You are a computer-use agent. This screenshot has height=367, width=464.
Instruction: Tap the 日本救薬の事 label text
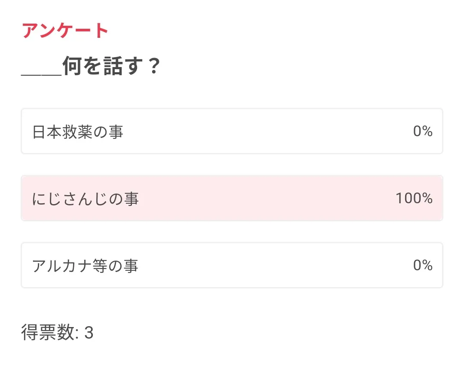(78, 132)
